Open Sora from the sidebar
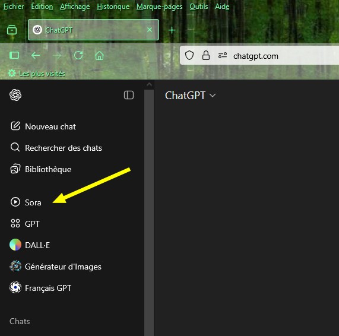This screenshot has height=336, width=339. tap(26, 202)
